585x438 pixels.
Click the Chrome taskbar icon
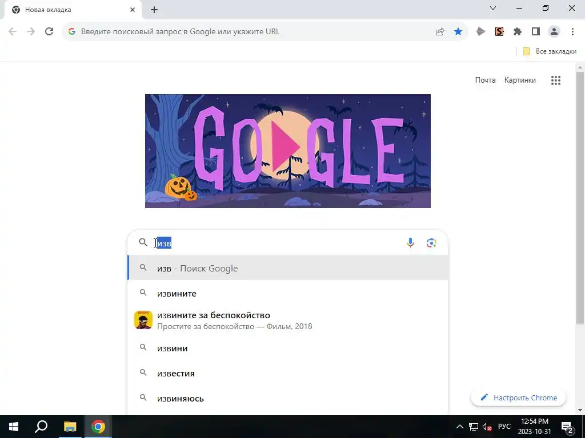click(98, 427)
